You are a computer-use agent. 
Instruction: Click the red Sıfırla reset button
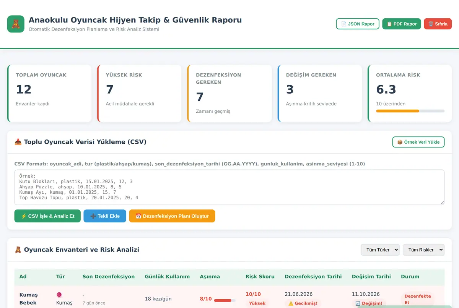(438, 24)
